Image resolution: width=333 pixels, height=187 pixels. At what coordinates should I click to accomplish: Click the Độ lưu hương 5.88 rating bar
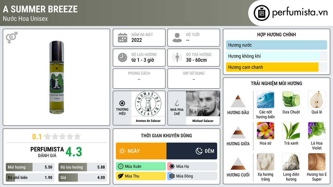click(83, 167)
